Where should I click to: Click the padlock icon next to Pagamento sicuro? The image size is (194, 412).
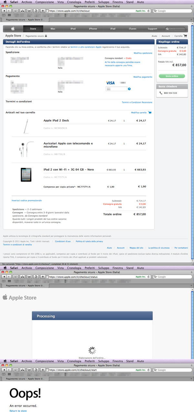point(46,36)
